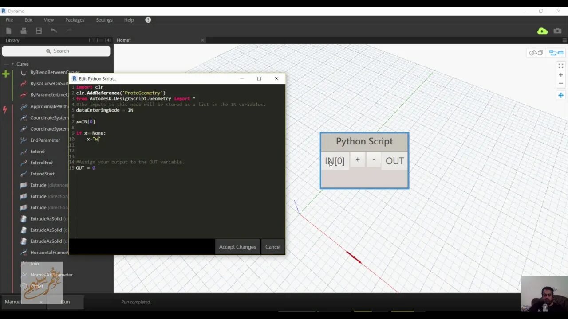Click the Save icon in toolbar

(39, 31)
